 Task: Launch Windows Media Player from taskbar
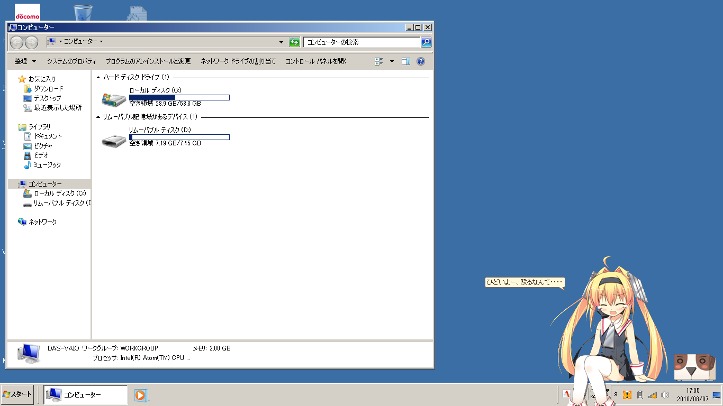[x=140, y=395]
